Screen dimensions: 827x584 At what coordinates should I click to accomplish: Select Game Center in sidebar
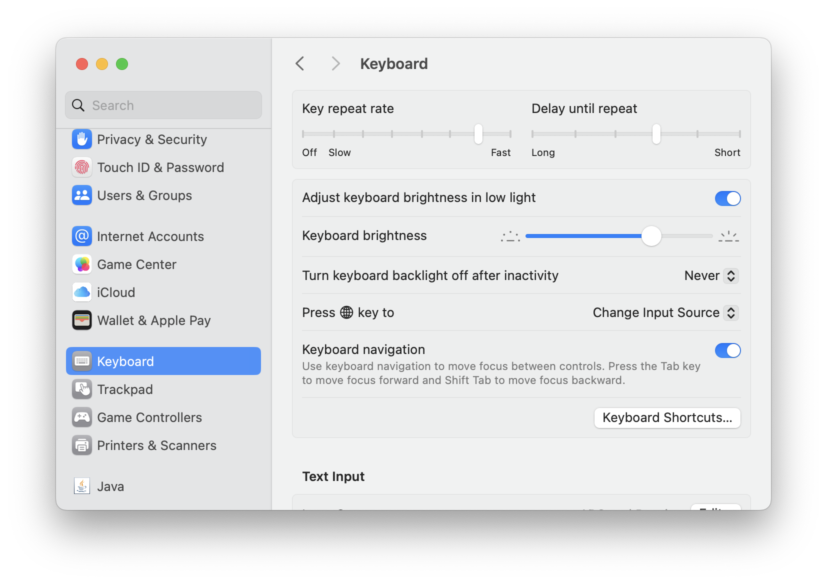(x=163, y=264)
